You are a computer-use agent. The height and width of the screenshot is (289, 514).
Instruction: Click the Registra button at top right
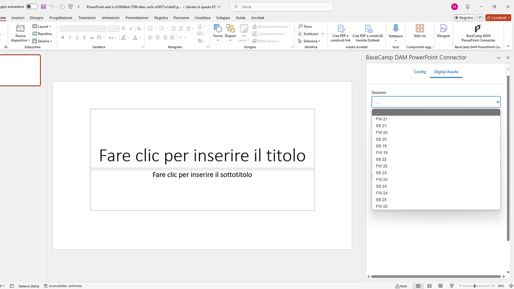coord(464,18)
